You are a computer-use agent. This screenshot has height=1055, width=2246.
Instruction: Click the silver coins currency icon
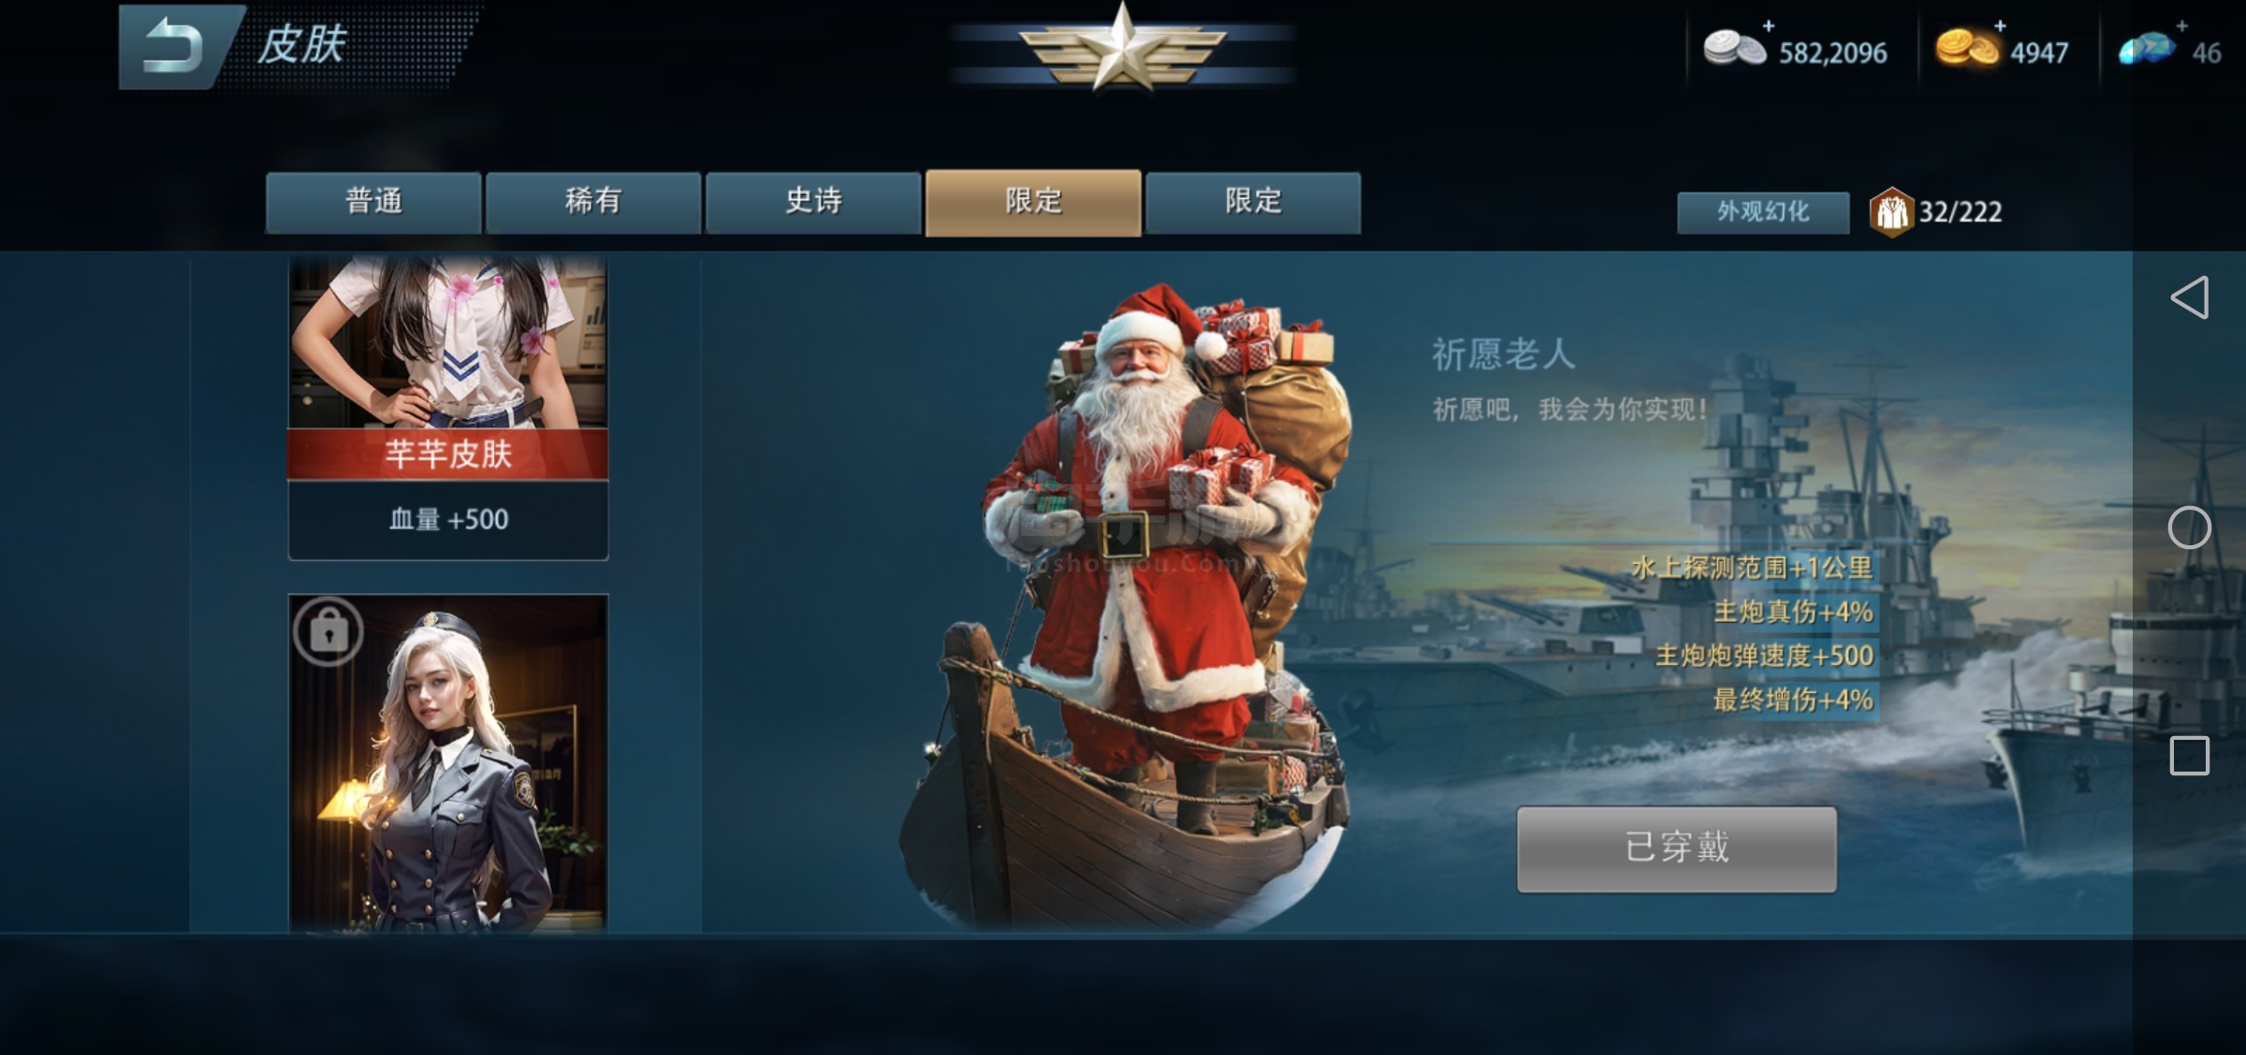point(1733,49)
